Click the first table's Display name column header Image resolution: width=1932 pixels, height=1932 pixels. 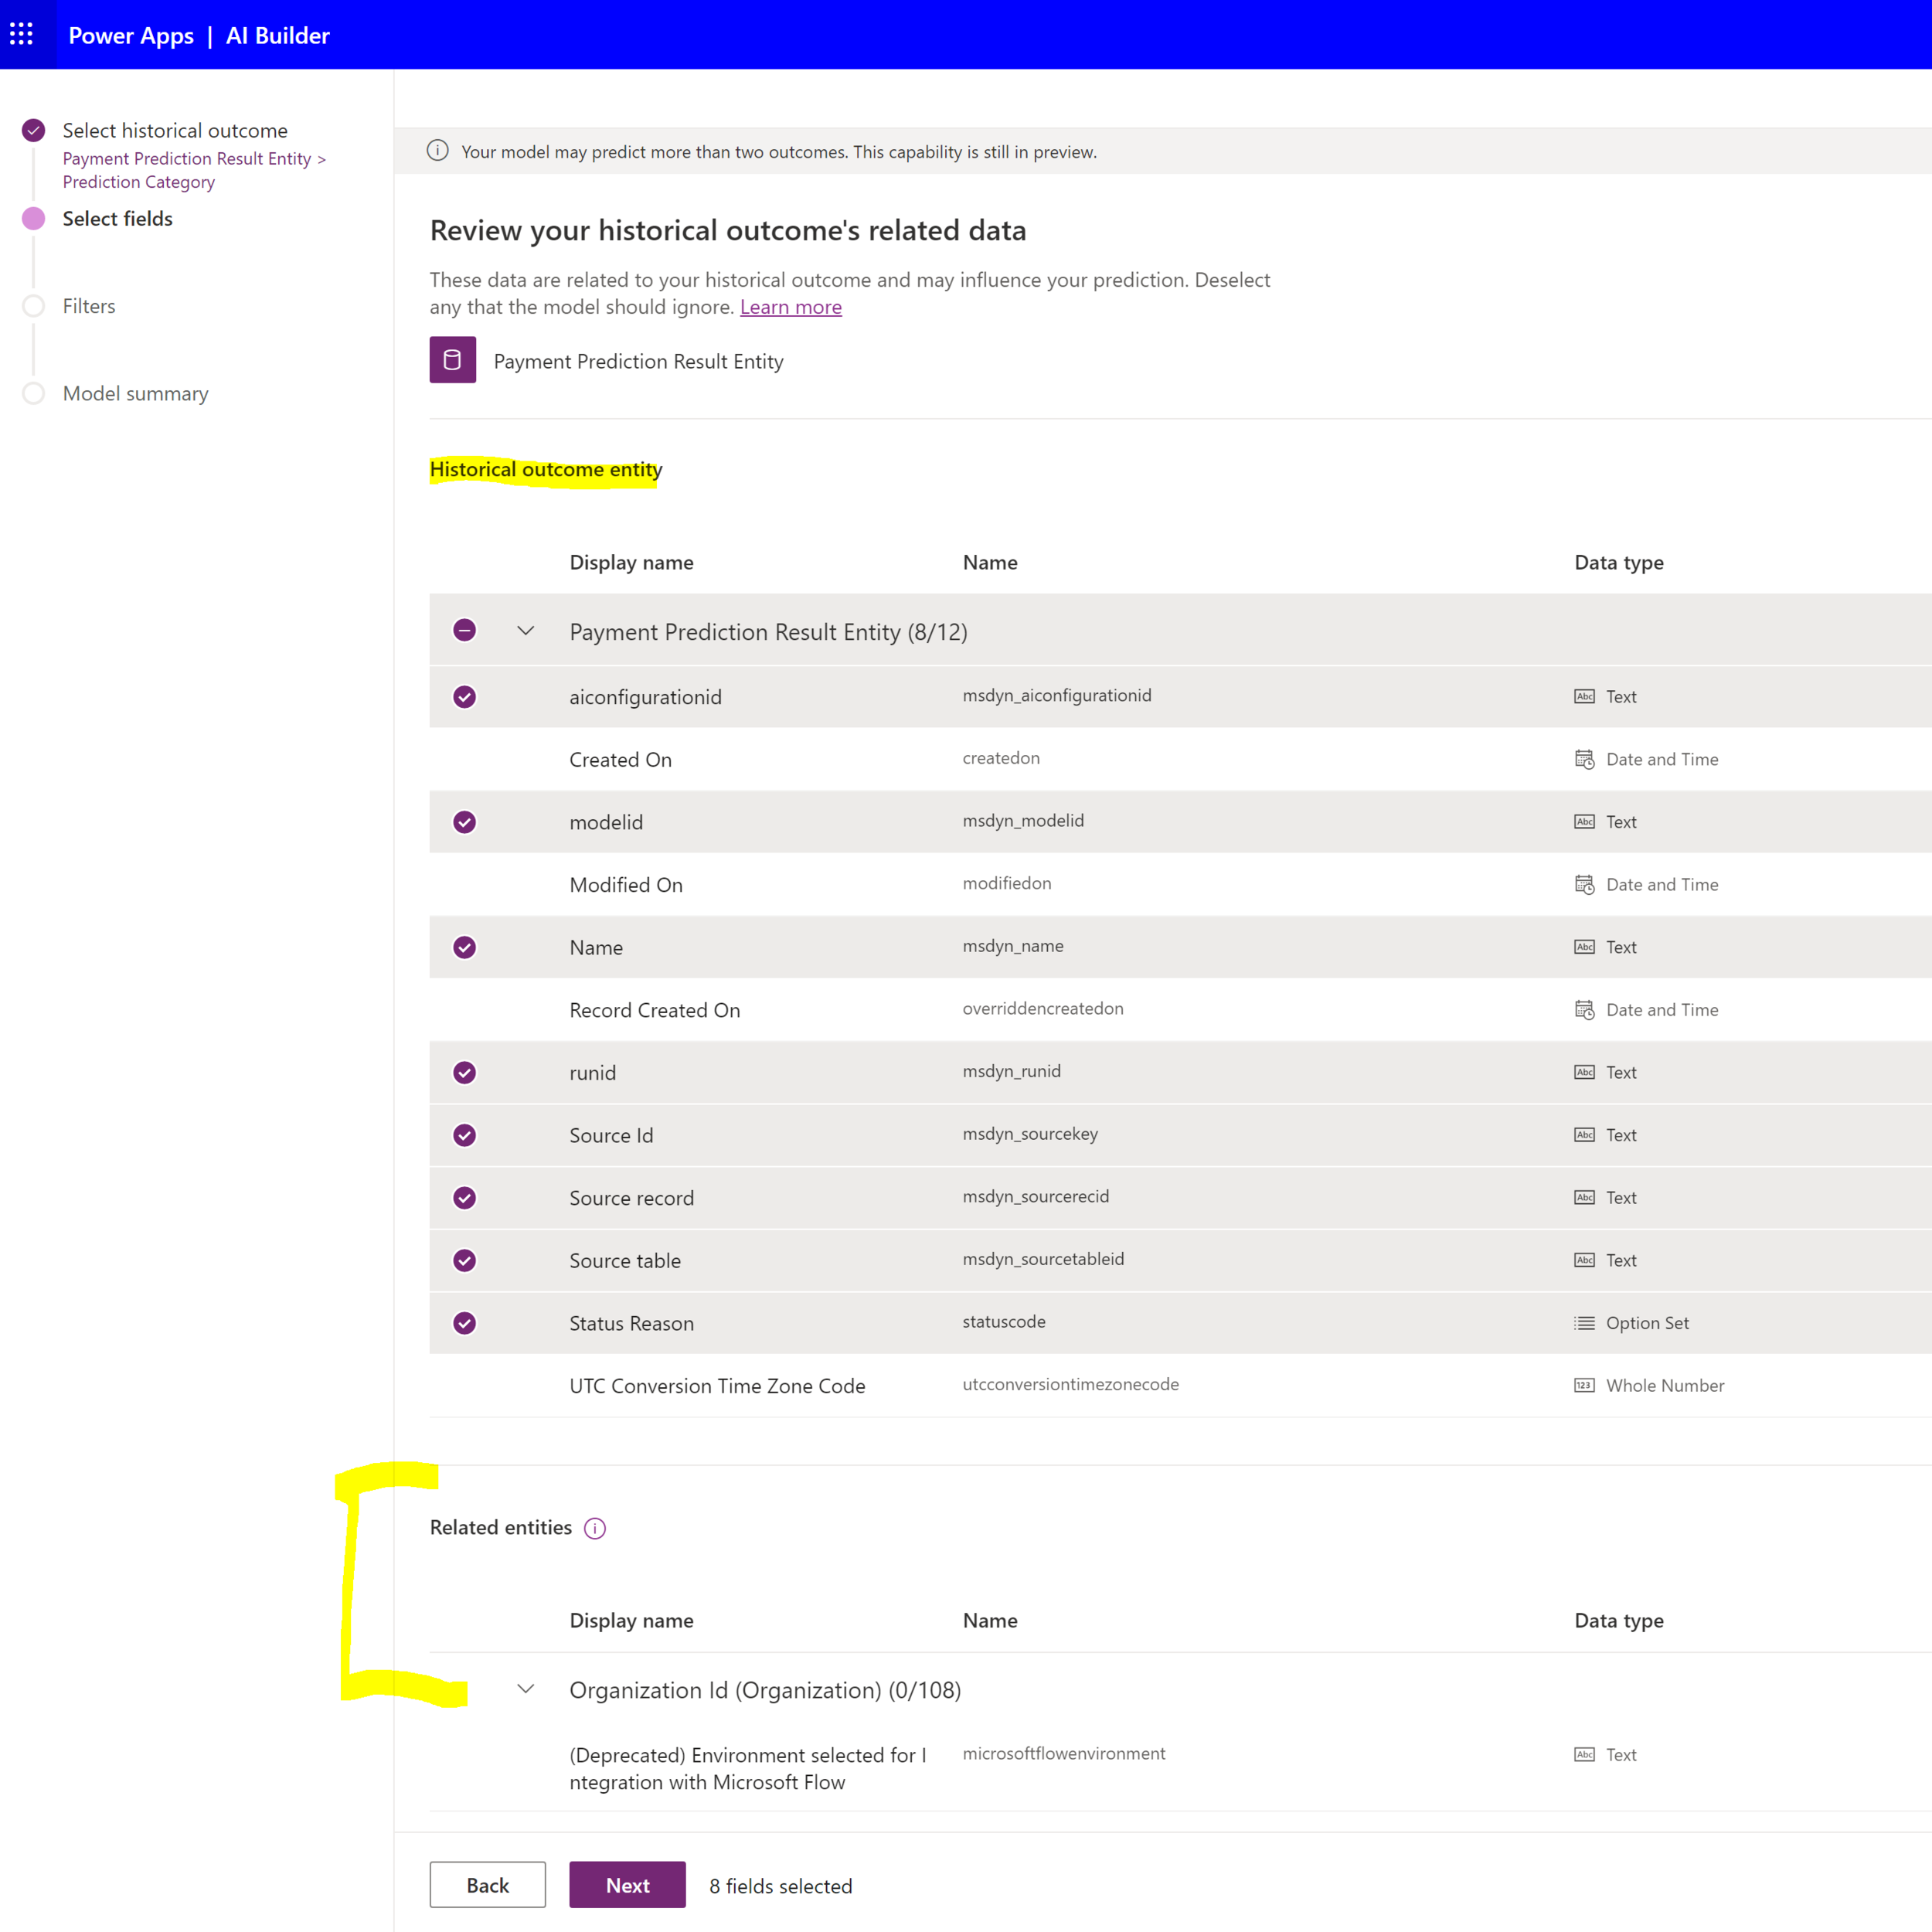click(631, 562)
